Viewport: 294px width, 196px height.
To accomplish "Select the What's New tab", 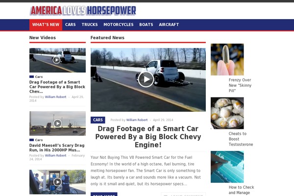I will [x=46, y=24].
